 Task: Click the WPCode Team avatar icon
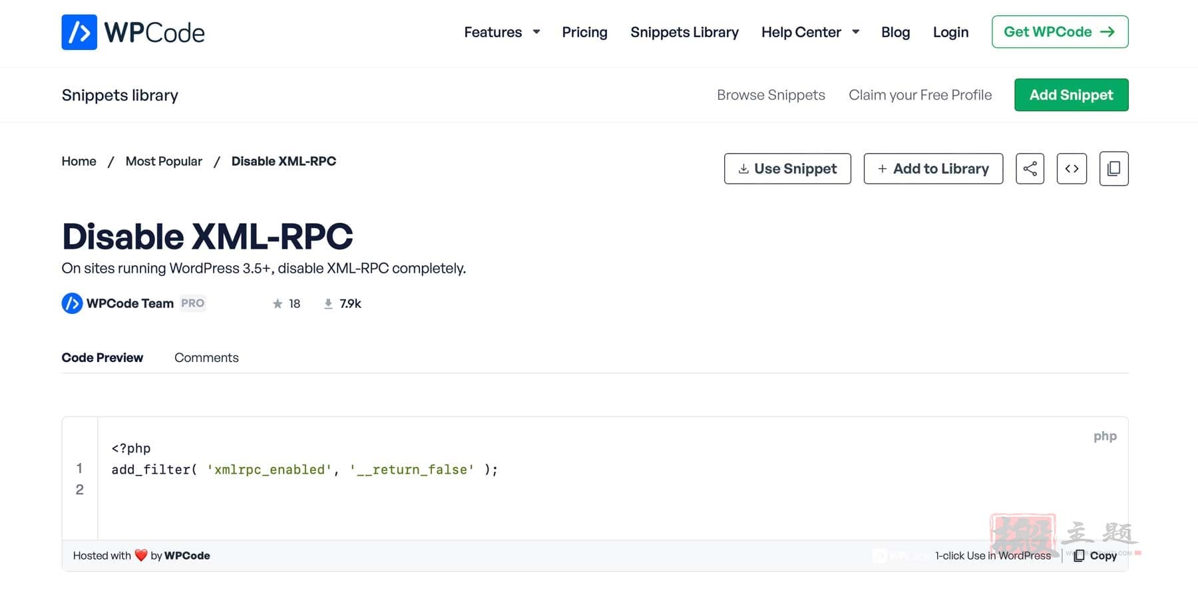pos(72,303)
